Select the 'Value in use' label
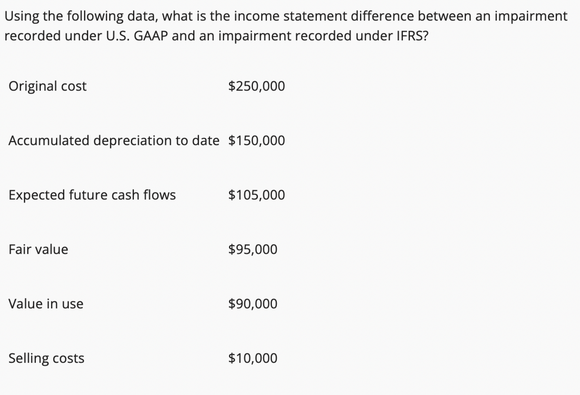 click(x=46, y=304)
